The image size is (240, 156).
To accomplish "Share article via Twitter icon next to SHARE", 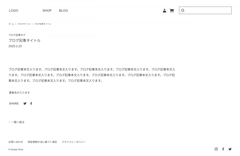I will coord(25,103).
